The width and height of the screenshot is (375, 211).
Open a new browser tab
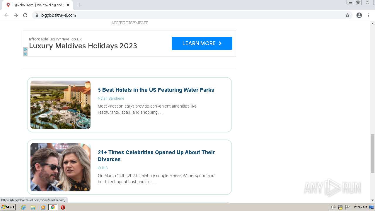point(79,5)
